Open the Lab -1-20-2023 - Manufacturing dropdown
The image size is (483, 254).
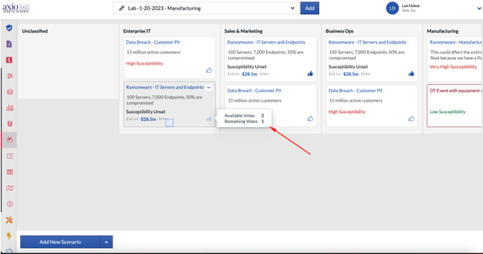point(207,8)
